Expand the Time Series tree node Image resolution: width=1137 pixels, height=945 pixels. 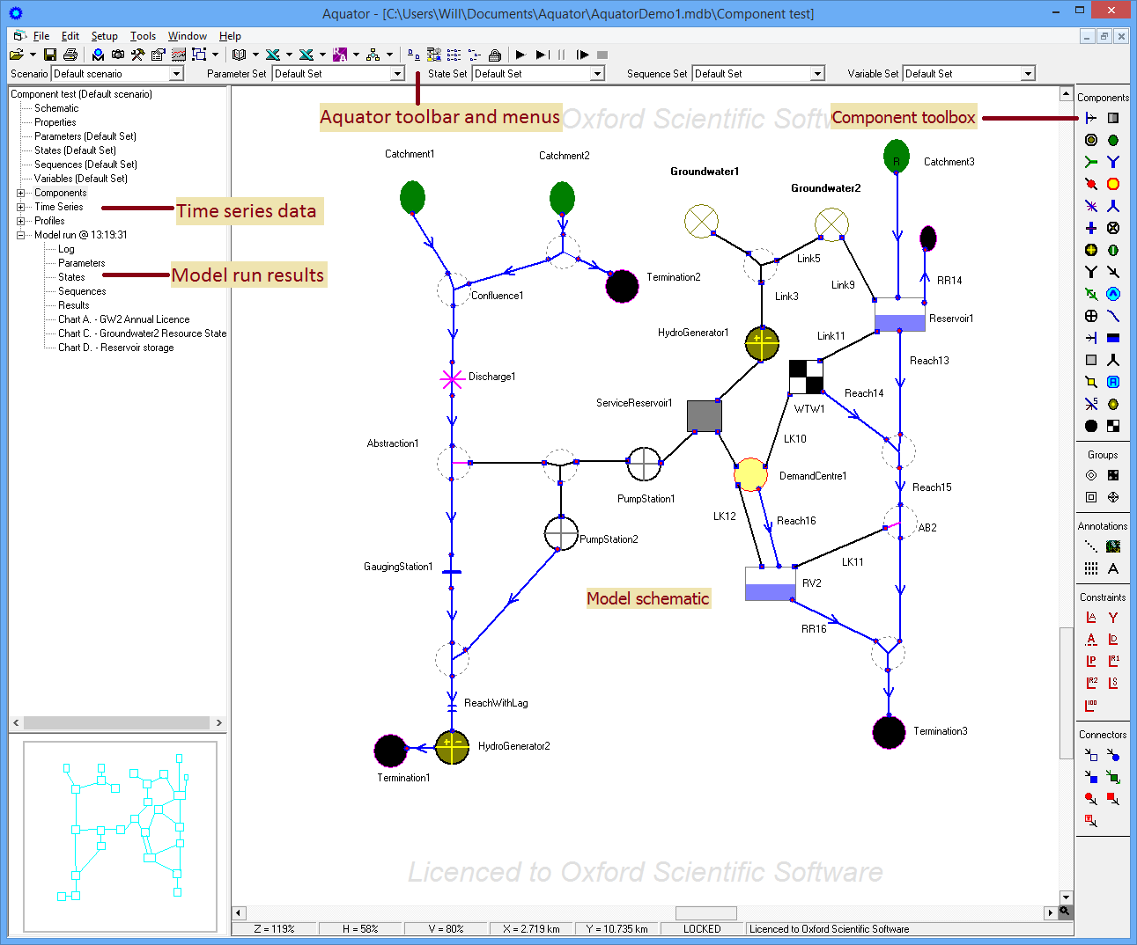pyautogui.click(x=20, y=207)
